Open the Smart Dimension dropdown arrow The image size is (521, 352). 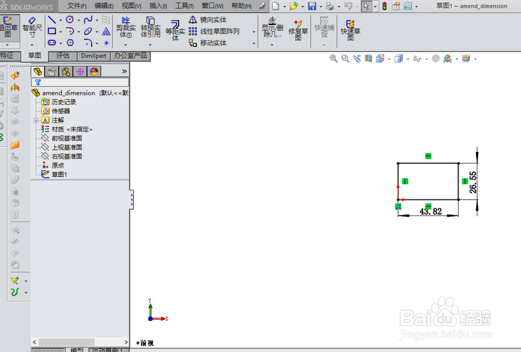click(x=32, y=44)
